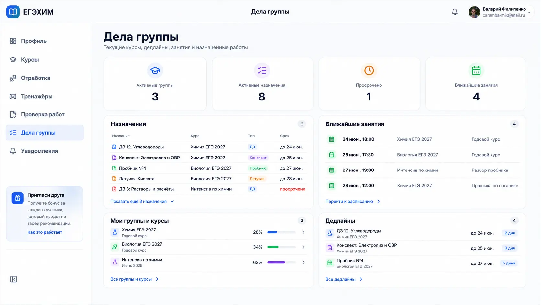Click Практика по органике lesson label

[x=495, y=186]
